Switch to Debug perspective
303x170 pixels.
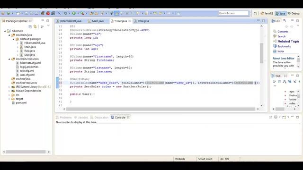point(294,13)
